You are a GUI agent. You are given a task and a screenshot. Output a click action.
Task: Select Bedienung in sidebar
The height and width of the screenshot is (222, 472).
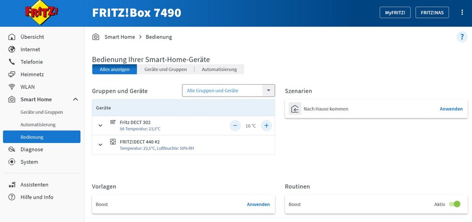click(41, 137)
